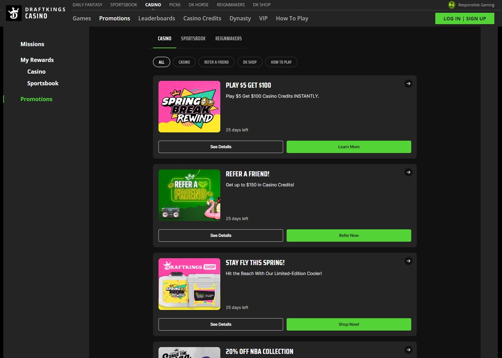Image resolution: width=502 pixels, height=358 pixels.
Task: Select the Casino filter pill
Action: click(184, 62)
